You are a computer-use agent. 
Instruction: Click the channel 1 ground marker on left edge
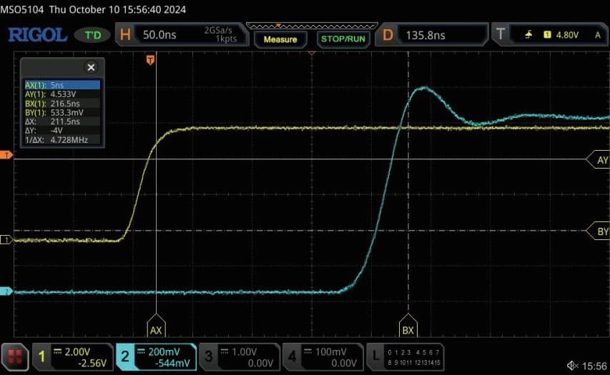pyautogui.click(x=6, y=240)
